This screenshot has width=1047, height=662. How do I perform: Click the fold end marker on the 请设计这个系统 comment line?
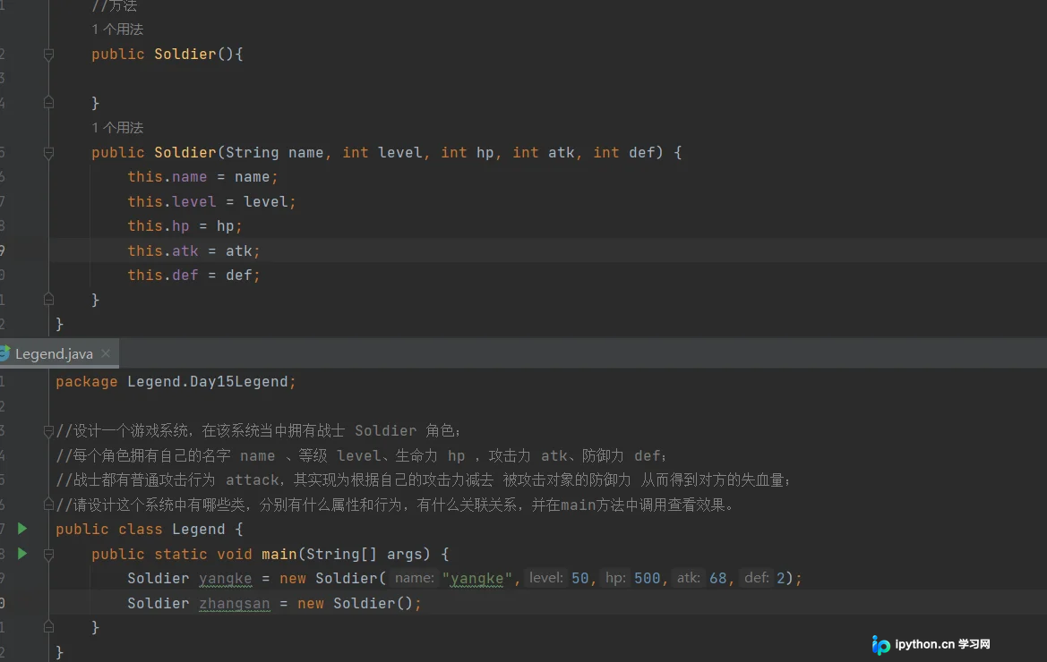(48, 505)
